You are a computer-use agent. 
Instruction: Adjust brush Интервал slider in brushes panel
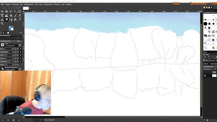click(210, 55)
